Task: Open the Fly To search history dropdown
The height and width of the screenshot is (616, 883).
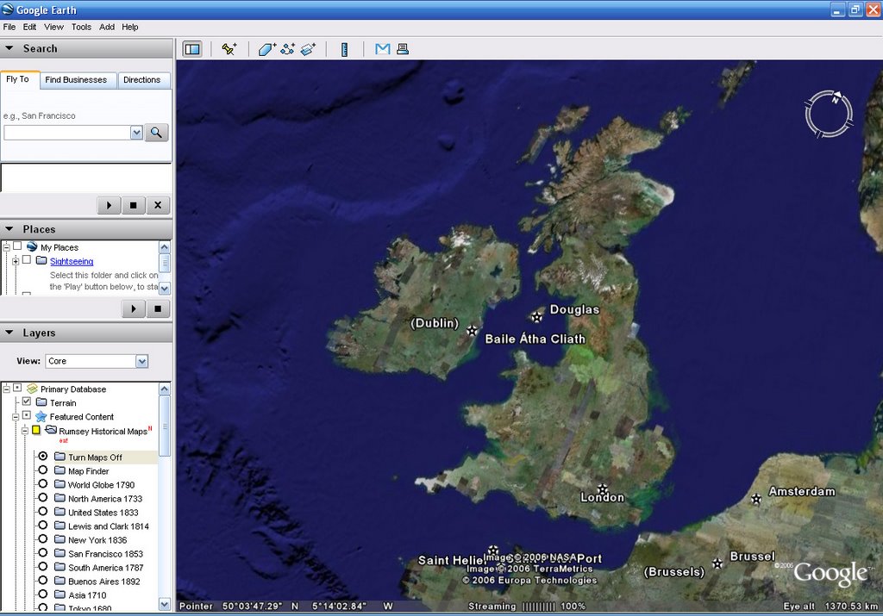Action: pyautogui.click(x=136, y=133)
